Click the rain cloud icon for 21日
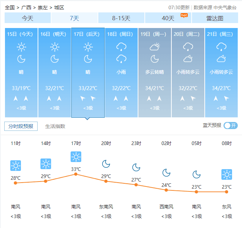This screenshot has width=242, height=228. 221,47
